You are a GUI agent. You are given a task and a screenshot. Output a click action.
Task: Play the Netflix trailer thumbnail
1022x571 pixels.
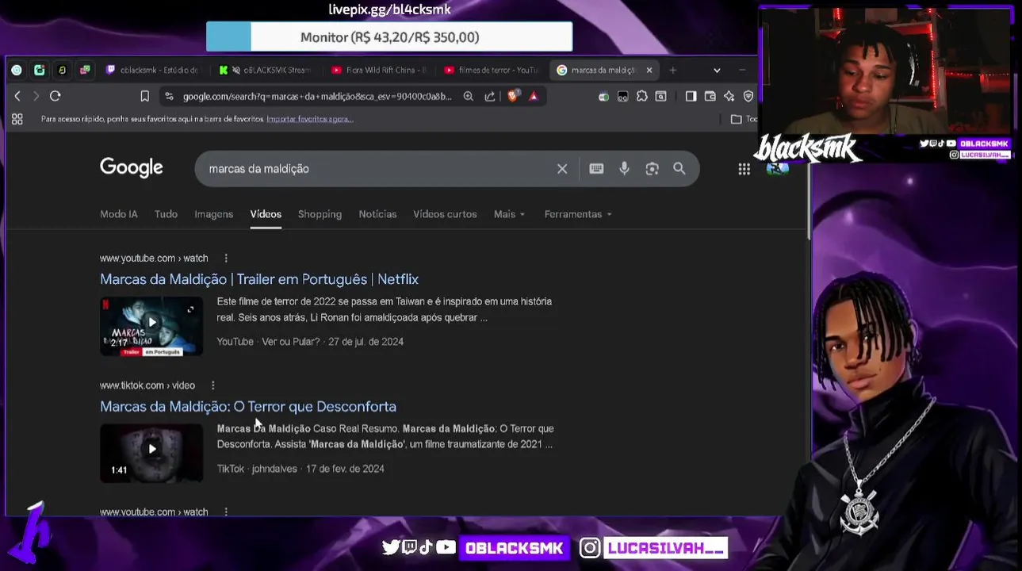151,326
